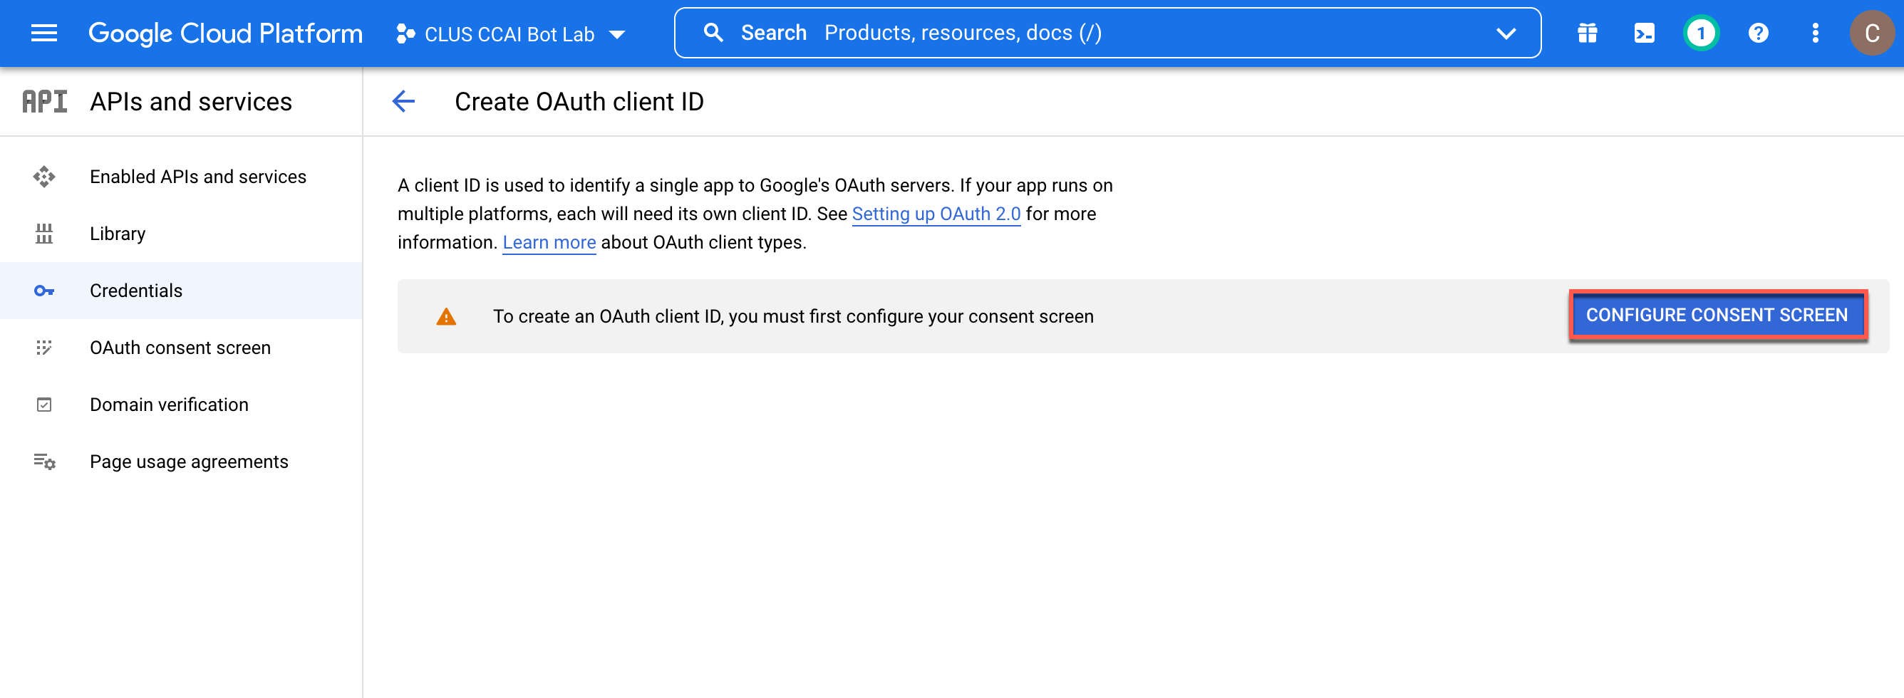Expand the search bar dropdown chevron
The height and width of the screenshot is (698, 1904).
pos(1506,33)
